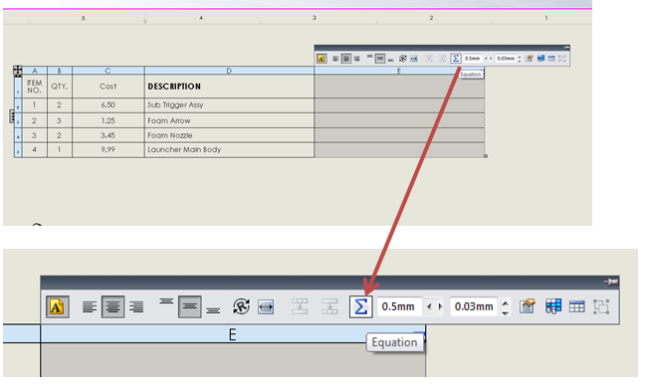This screenshot has height=391, width=649.
Task: Select the Foam Arrow cell
Action: pyautogui.click(x=229, y=120)
